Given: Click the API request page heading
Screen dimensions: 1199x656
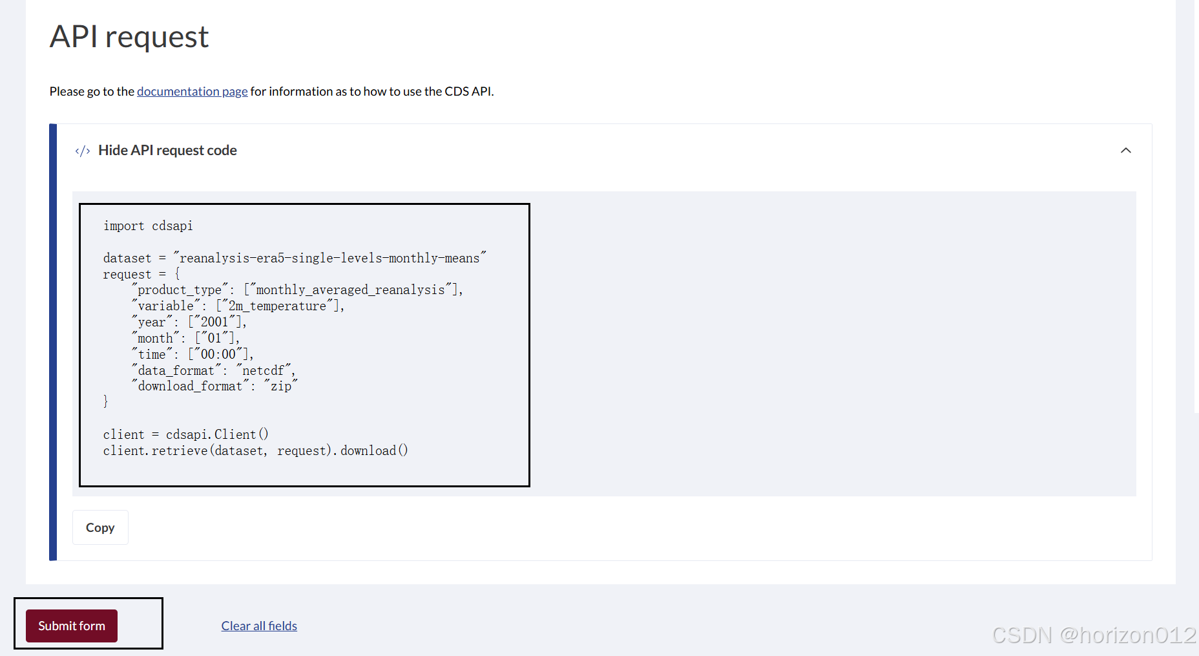Looking at the screenshot, I should pos(129,36).
